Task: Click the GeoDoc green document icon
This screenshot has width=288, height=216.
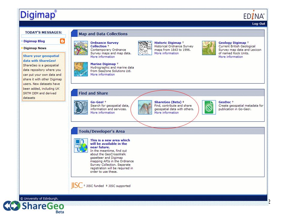Action: point(209,107)
